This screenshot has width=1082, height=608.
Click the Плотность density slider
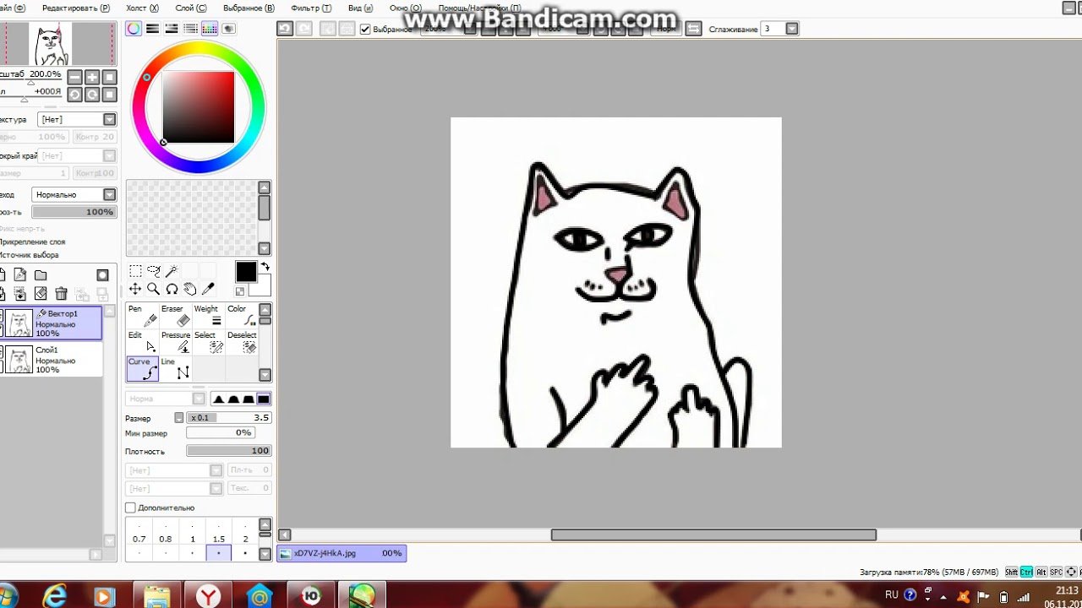(228, 451)
